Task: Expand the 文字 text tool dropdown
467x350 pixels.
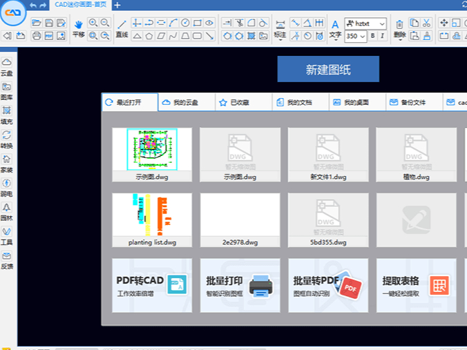Action: tap(335, 40)
